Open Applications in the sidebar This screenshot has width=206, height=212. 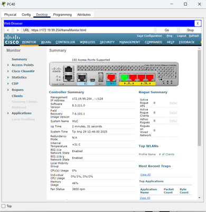22,113
